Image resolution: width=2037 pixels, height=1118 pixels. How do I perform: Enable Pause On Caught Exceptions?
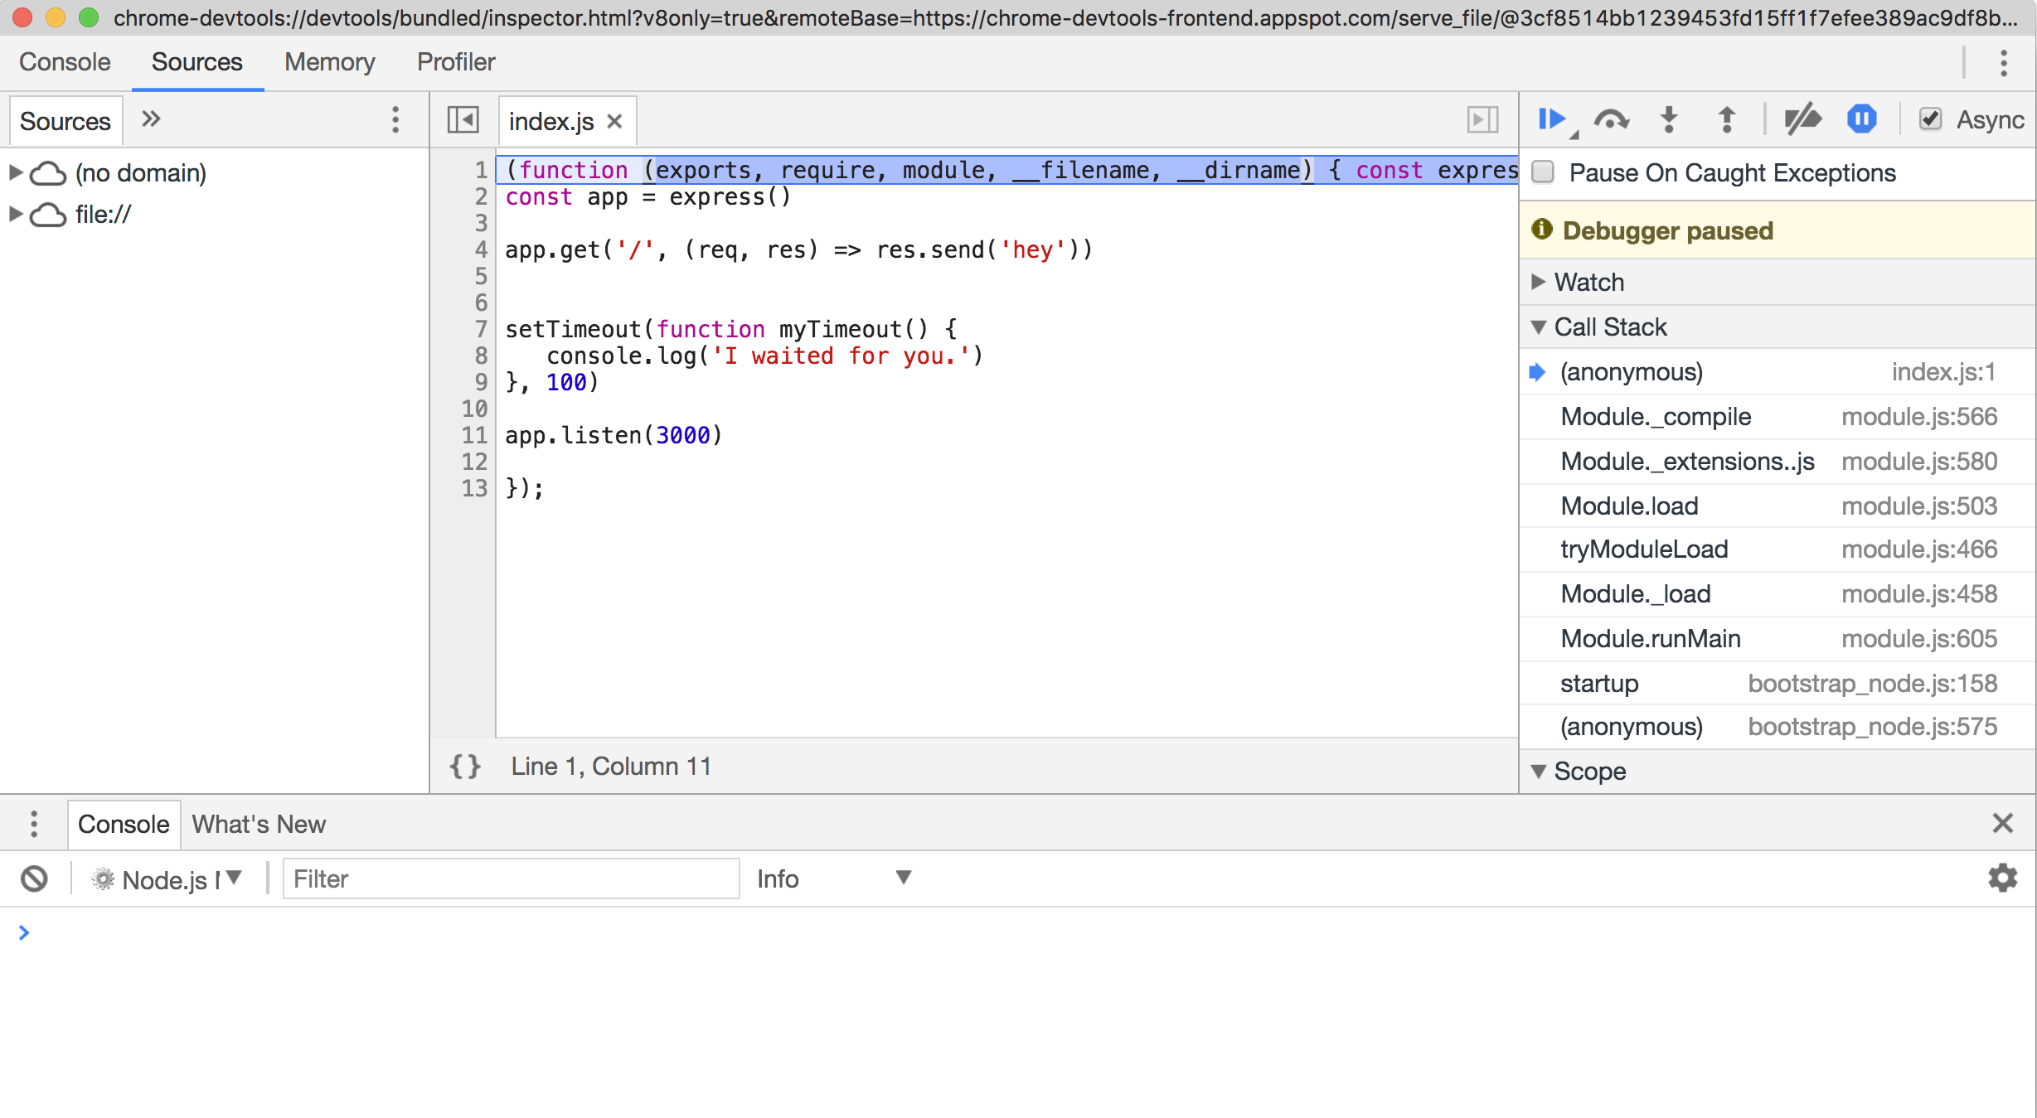coord(1543,172)
